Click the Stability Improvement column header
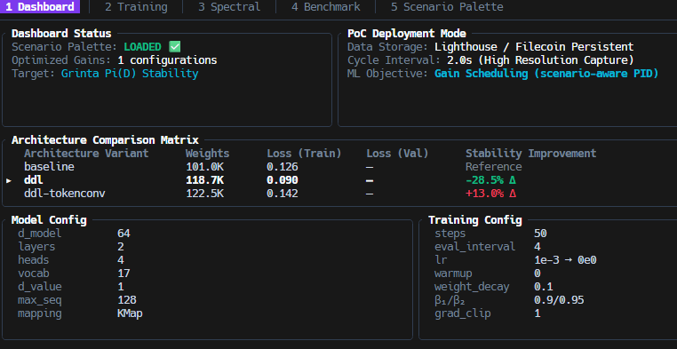This screenshot has width=677, height=349. pyautogui.click(x=530, y=154)
